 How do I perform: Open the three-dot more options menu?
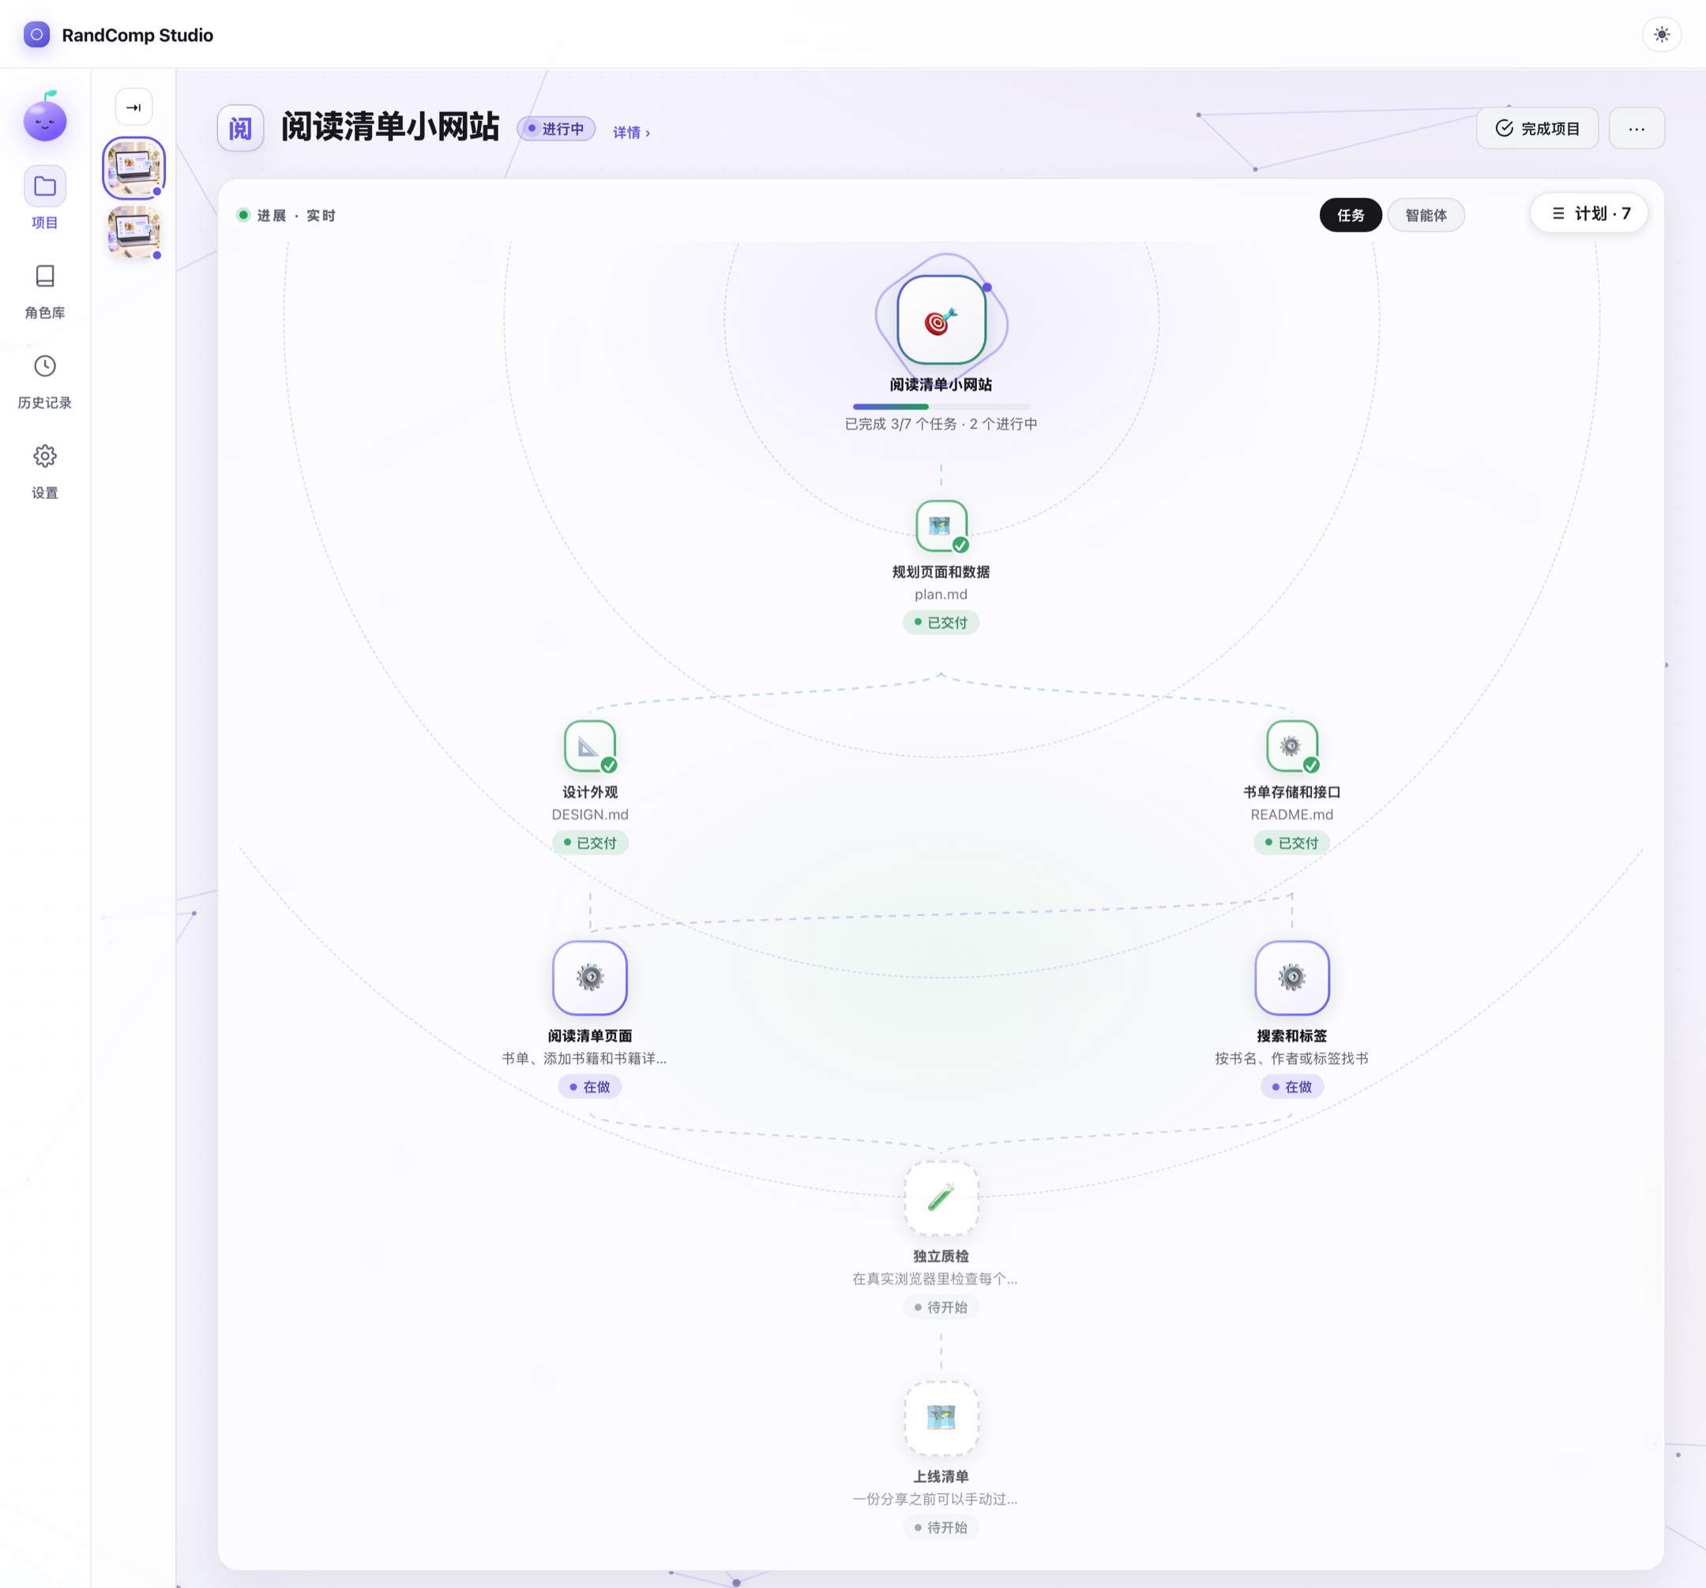point(1636,129)
